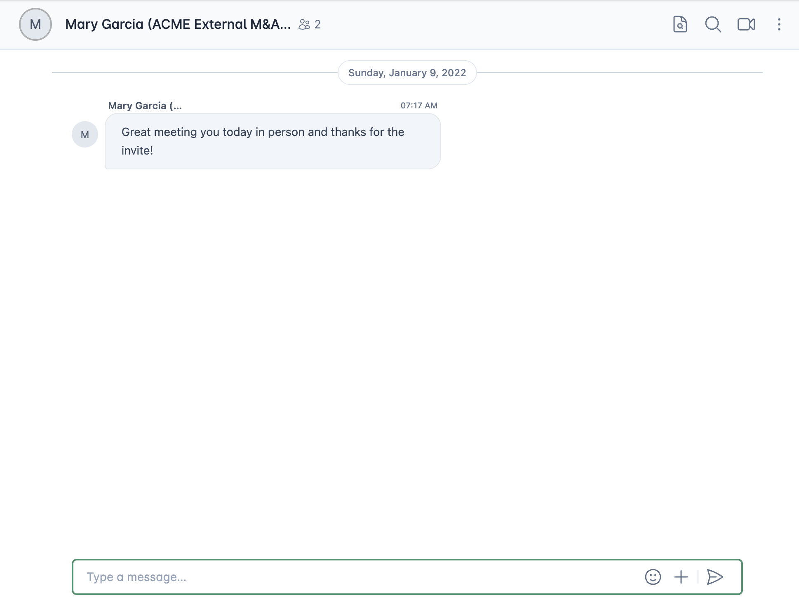
Task: Open the emoji picker in message box
Action: point(653,577)
